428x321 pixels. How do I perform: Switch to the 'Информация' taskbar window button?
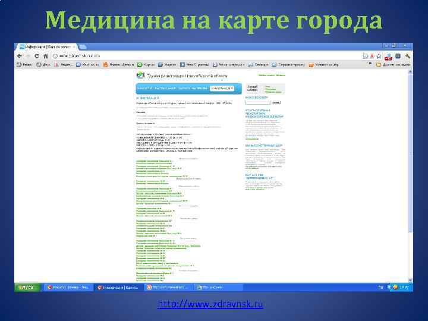[118, 288]
